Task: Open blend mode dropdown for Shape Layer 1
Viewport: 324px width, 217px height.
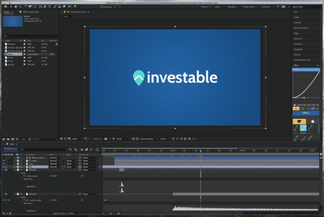Action: tap(55, 158)
